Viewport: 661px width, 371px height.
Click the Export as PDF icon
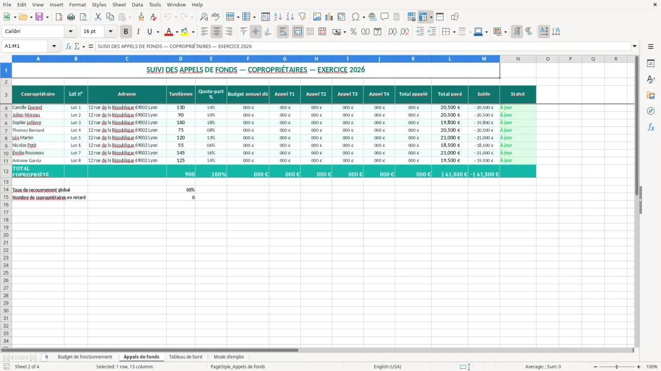(x=59, y=17)
